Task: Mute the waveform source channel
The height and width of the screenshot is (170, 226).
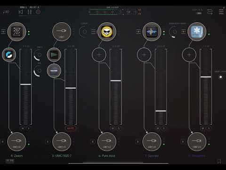Action: 158,128
